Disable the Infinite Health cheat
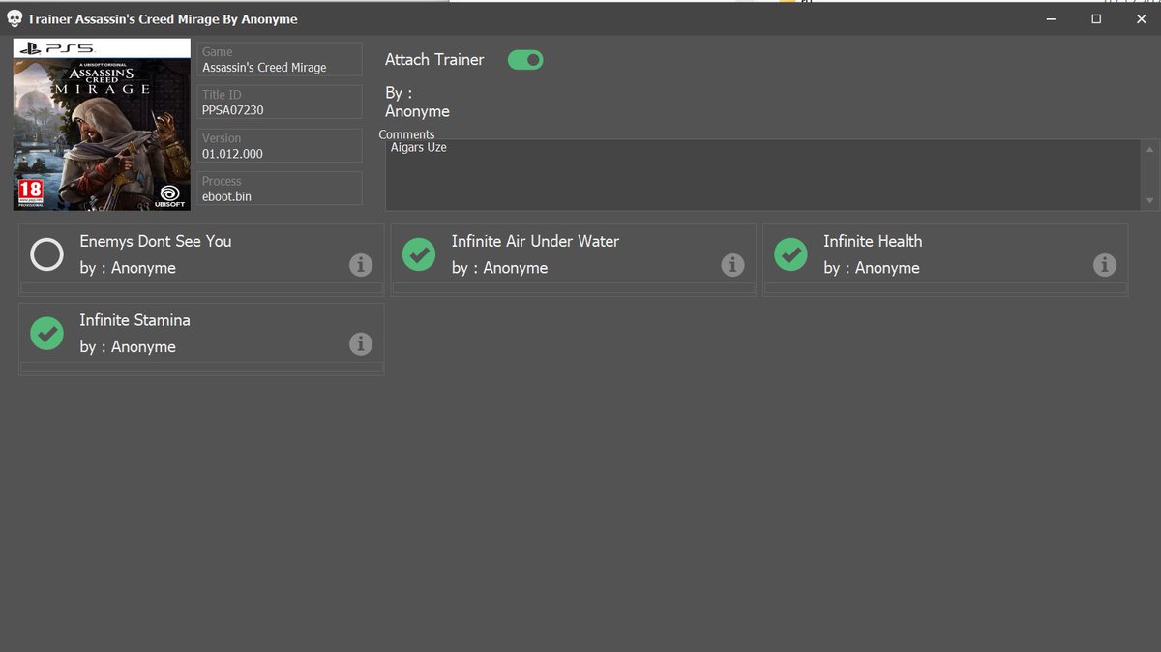 point(790,254)
